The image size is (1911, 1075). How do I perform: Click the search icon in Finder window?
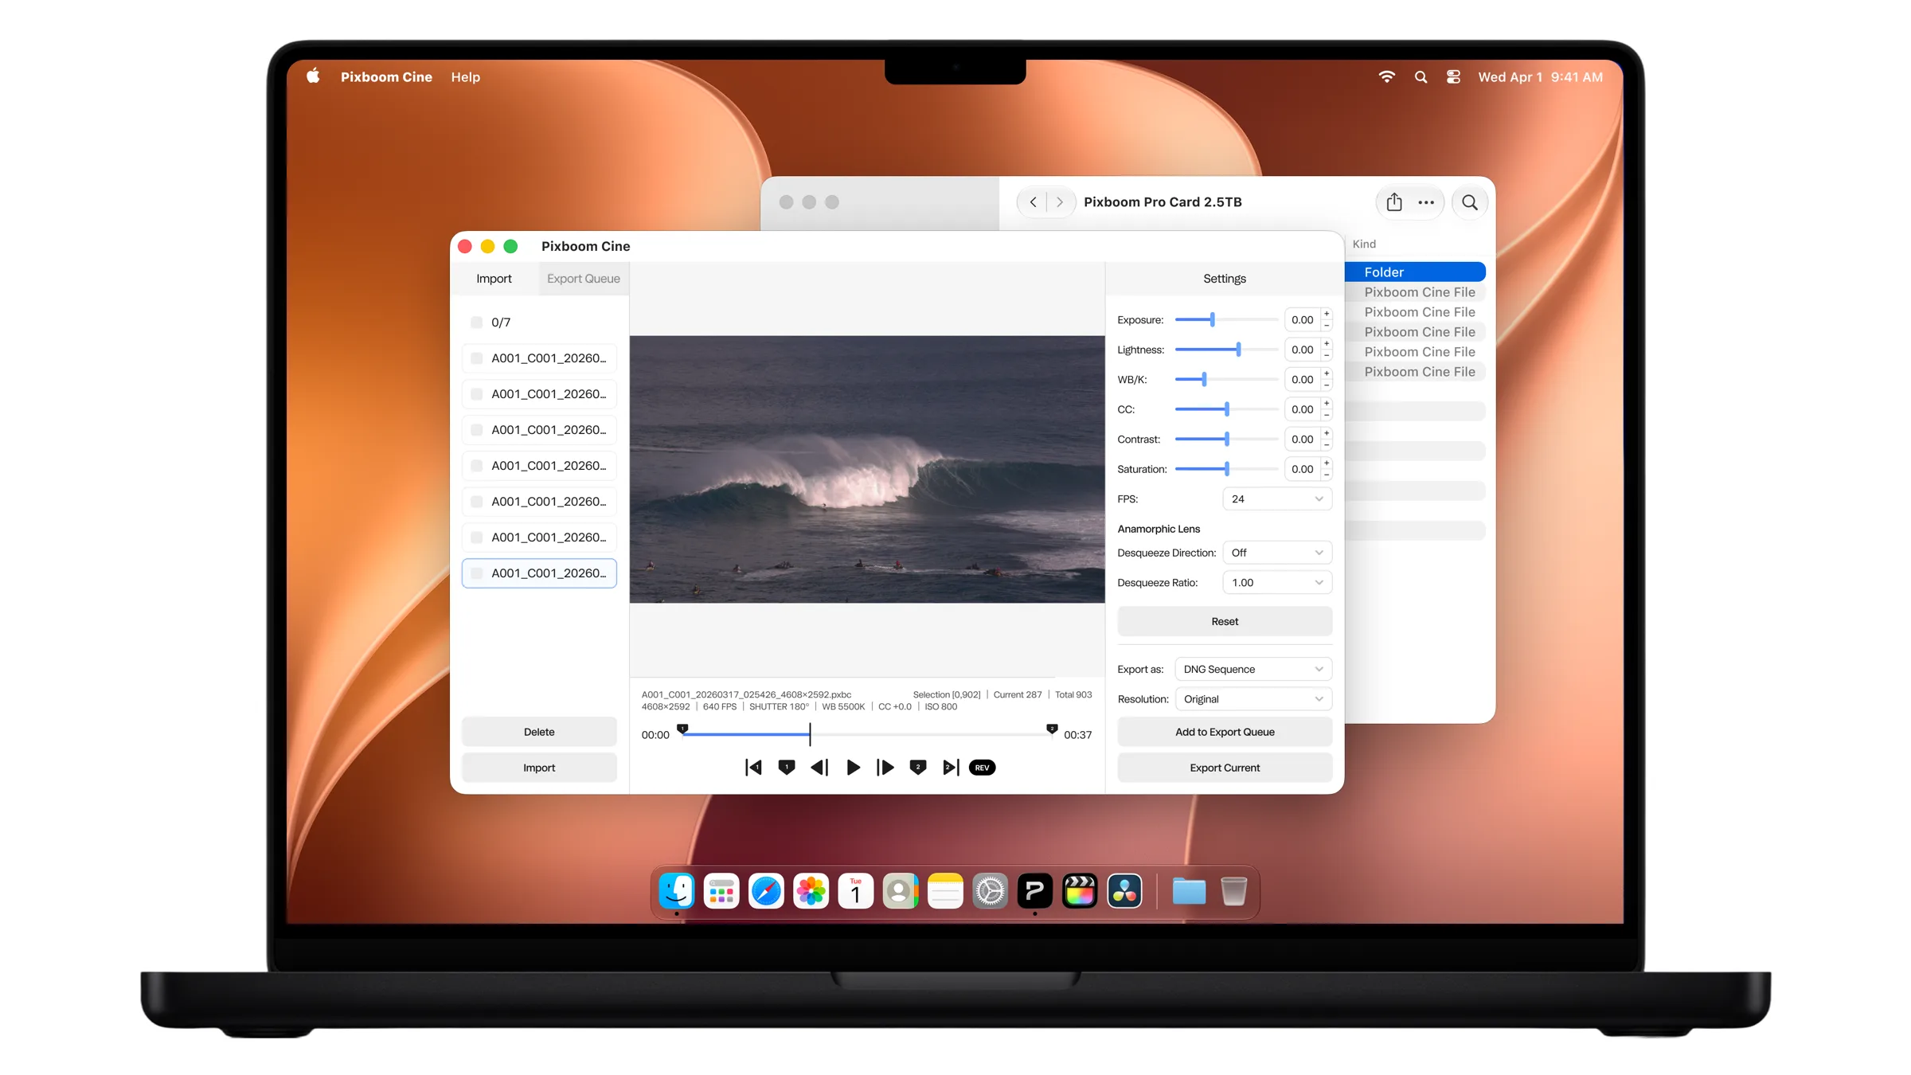[x=1470, y=202]
